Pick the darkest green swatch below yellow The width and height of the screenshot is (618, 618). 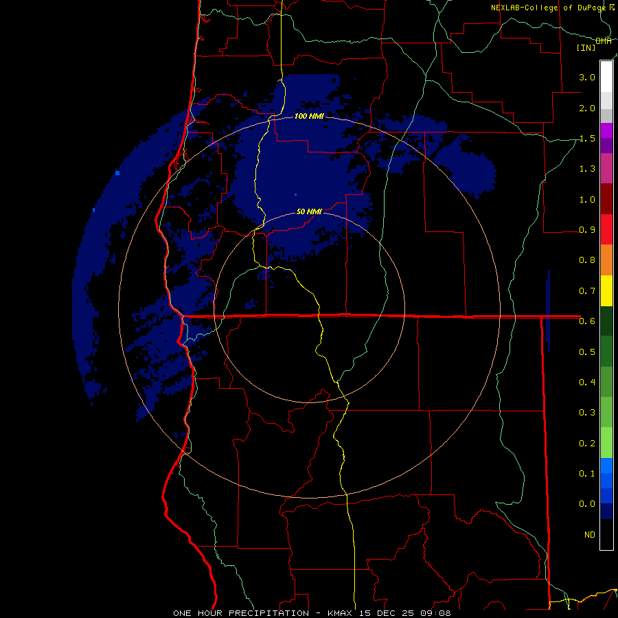(606, 321)
